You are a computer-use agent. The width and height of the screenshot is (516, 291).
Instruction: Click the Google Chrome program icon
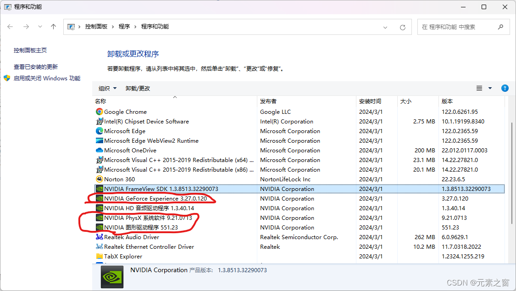pyautogui.click(x=100, y=112)
